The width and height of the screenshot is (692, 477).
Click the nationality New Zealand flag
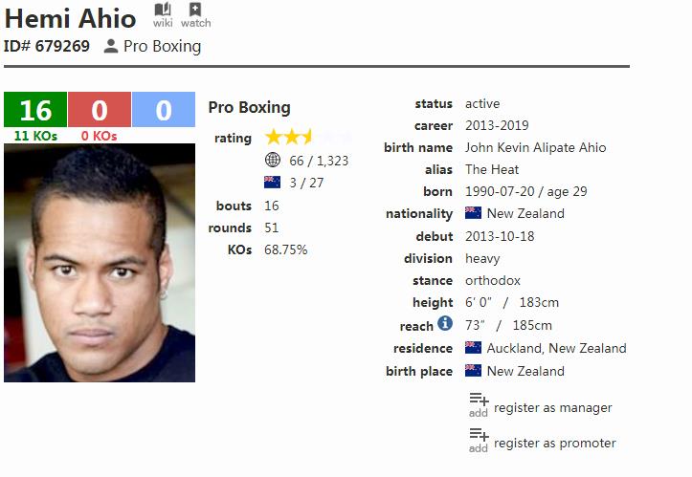473,213
